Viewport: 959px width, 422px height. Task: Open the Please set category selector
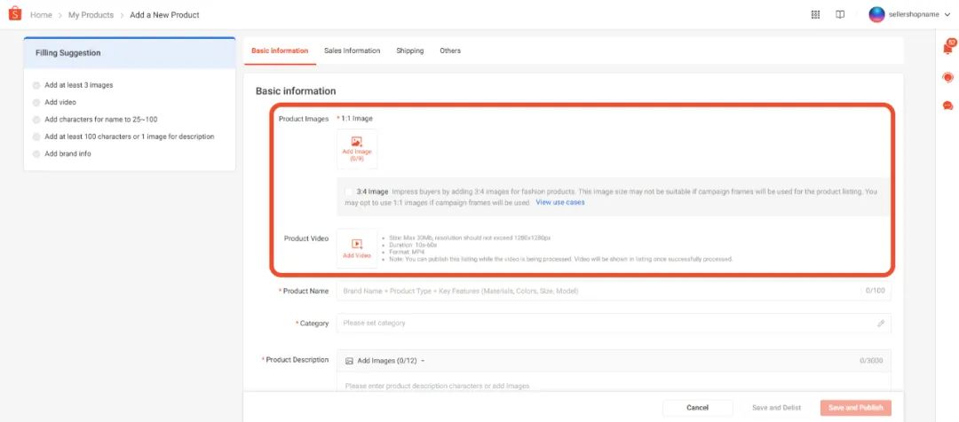614,323
